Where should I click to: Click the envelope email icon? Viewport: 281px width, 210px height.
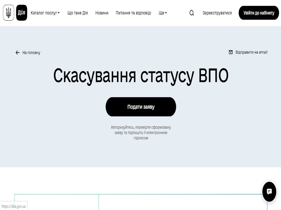coord(231,52)
